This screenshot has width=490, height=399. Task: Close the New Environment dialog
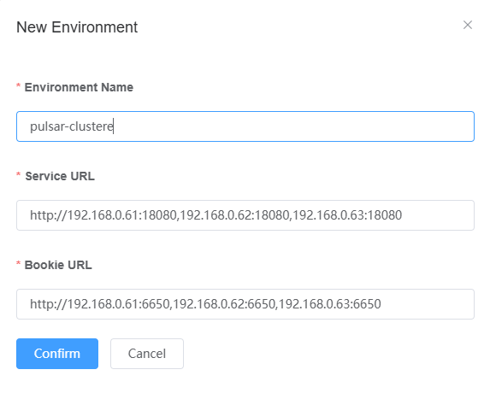(x=468, y=25)
